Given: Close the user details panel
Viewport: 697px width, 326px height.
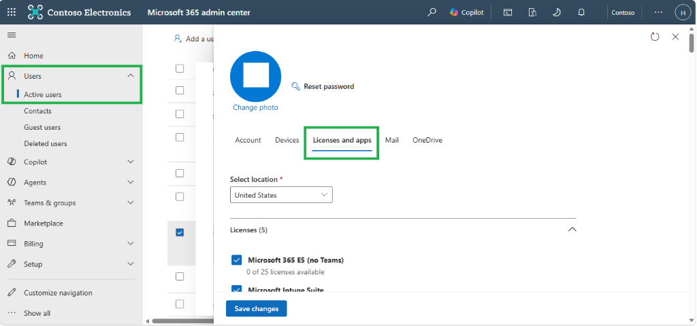Looking at the screenshot, I should (676, 37).
